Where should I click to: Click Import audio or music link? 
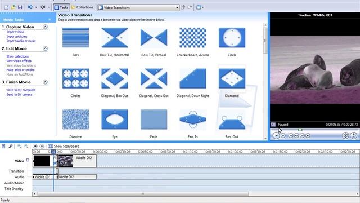[x=21, y=41]
